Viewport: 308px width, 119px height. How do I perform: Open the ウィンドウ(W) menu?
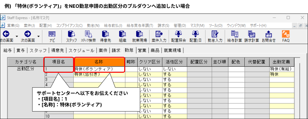point(236,26)
